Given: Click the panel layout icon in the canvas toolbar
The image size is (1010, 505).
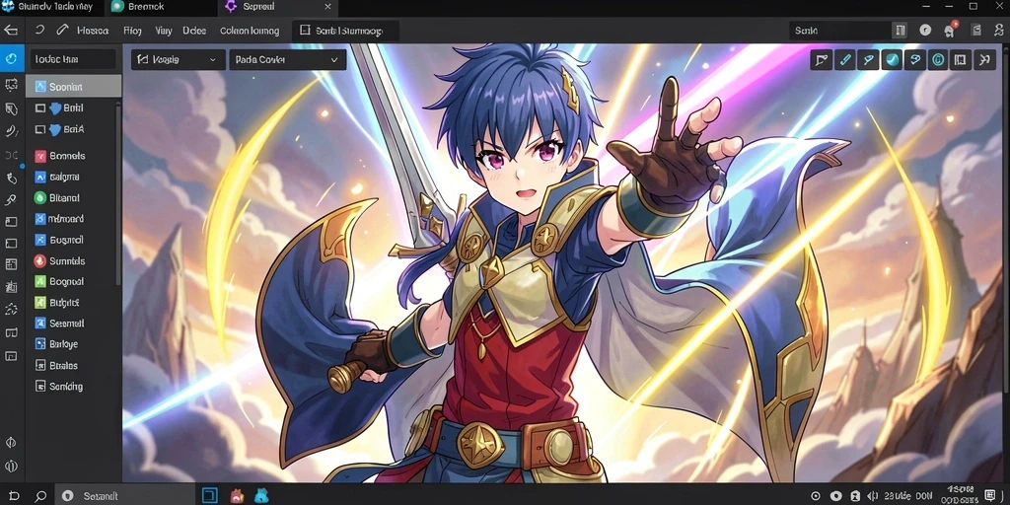Looking at the screenshot, I should point(961,60).
